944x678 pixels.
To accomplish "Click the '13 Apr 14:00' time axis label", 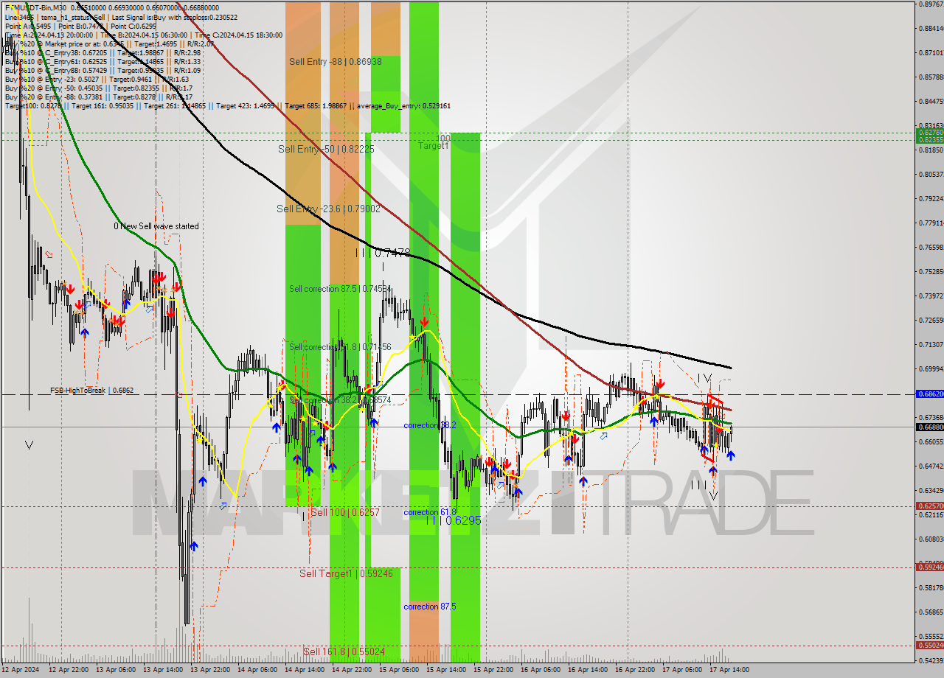I will (x=162, y=670).
